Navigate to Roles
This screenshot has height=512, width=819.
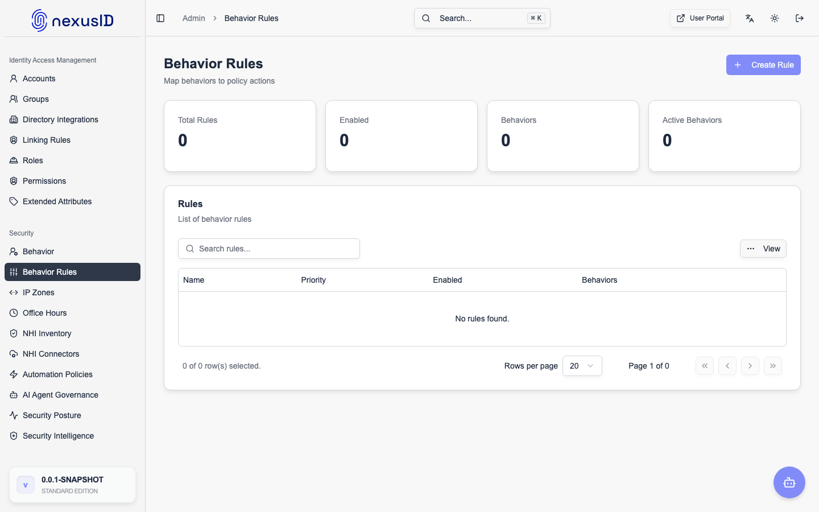[72, 160]
